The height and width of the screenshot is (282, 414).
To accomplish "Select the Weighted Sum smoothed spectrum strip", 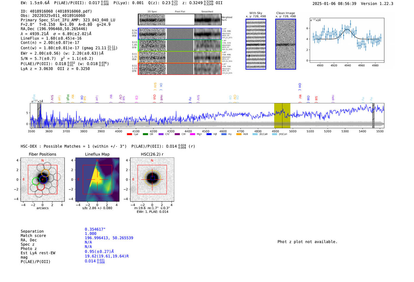I will tap(208, 20).
